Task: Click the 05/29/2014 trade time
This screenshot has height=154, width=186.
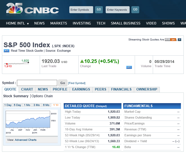Action: point(164,62)
